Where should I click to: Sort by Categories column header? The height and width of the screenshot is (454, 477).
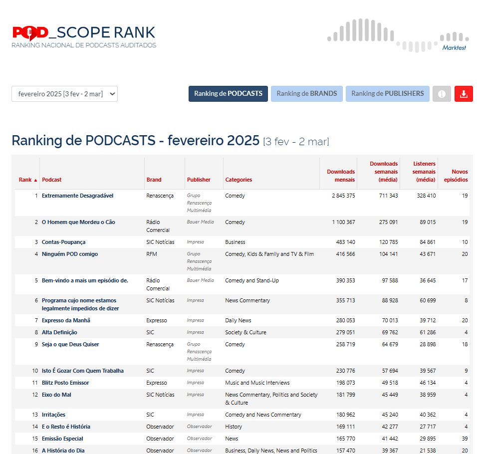238,180
